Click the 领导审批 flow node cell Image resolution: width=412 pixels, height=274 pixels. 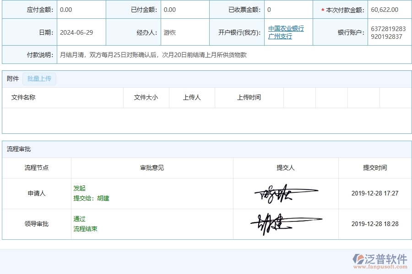click(37, 224)
